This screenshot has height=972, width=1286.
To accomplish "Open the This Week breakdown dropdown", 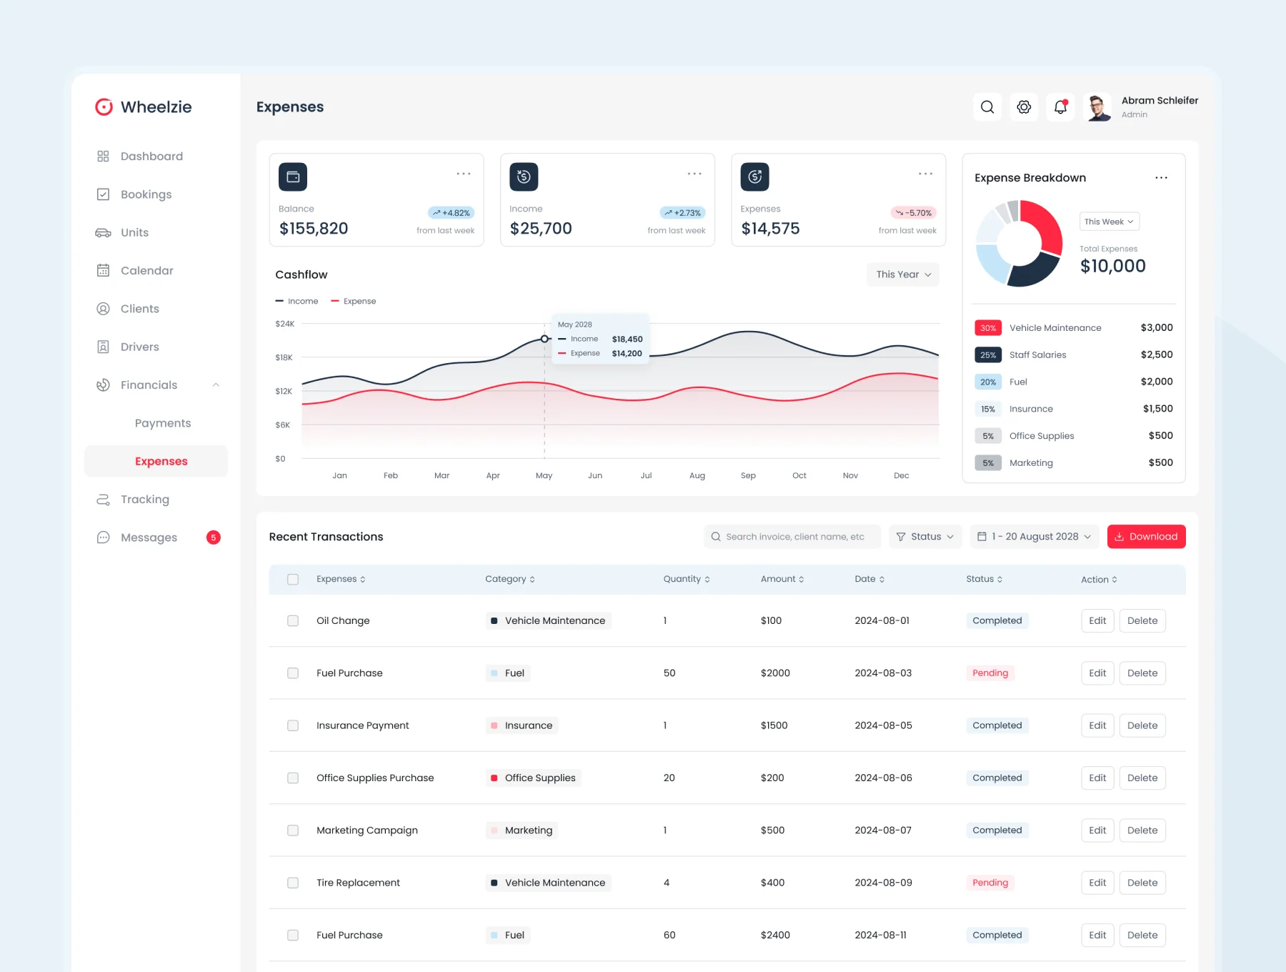I will (x=1109, y=222).
